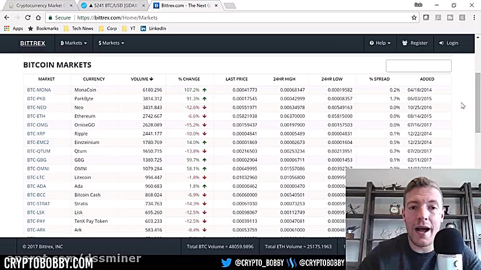Screen dimensions: 481x270
Task: Open the Bookmarks star folder
Action: coord(43,29)
